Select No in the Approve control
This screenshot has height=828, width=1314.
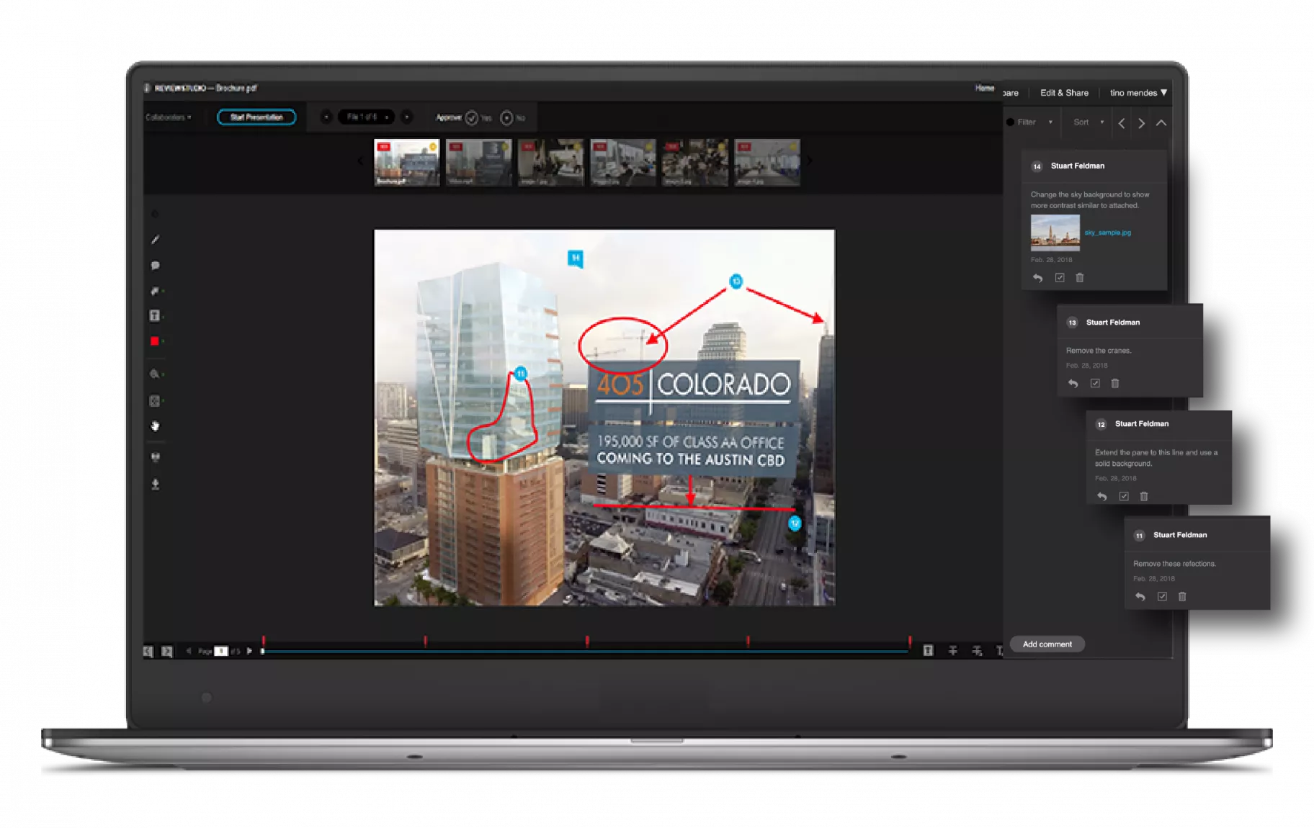pyautogui.click(x=506, y=117)
